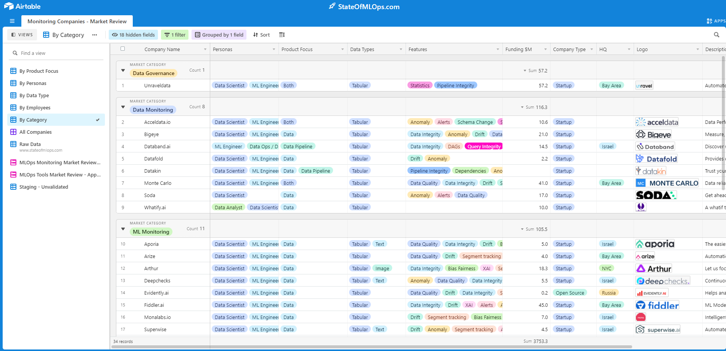The width and height of the screenshot is (726, 351).
Task: Click the search magnifier icon
Action: coord(716,35)
